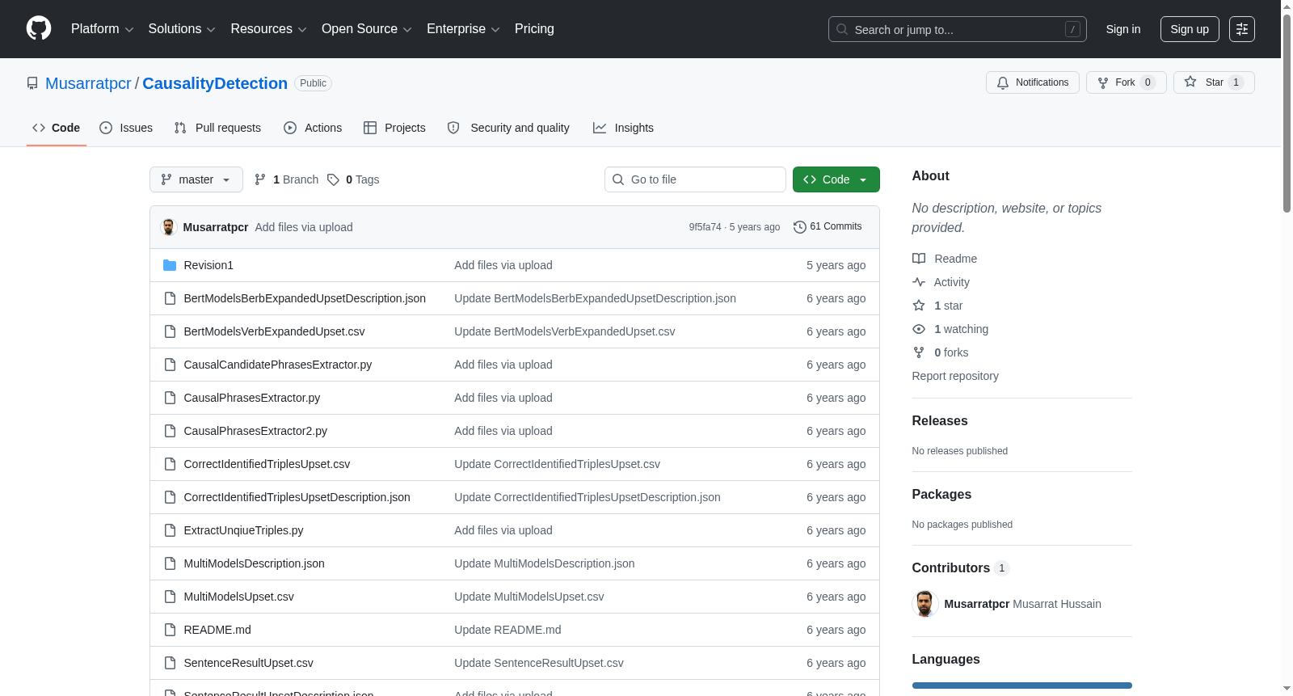The image size is (1293, 696).
Task: Switch to the Code tab
Action: [57, 128]
